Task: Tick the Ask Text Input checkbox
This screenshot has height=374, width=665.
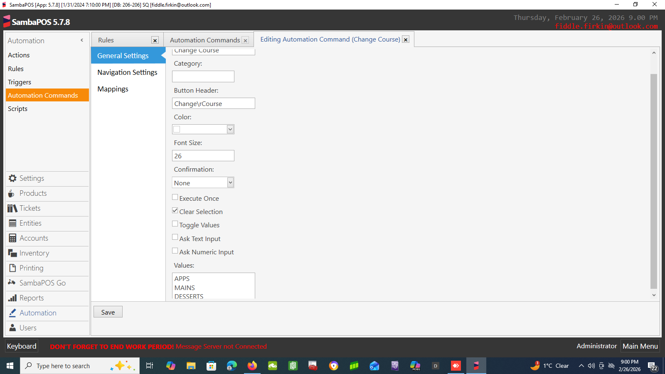Action: tap(175, 237)
